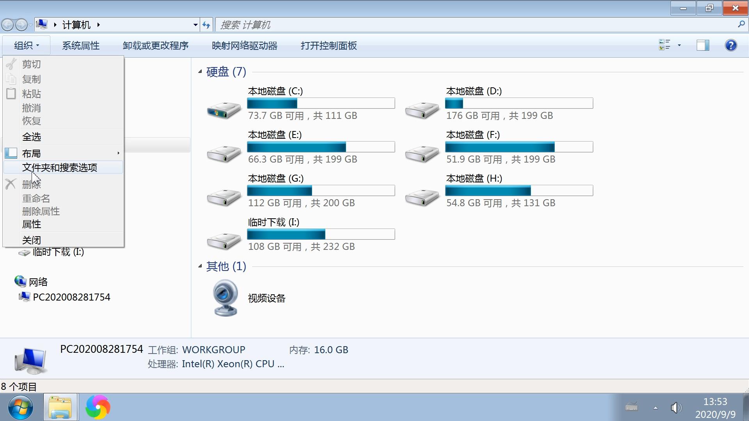
Task: Show hidden tray icons arrow
Action: click(655, 408)
